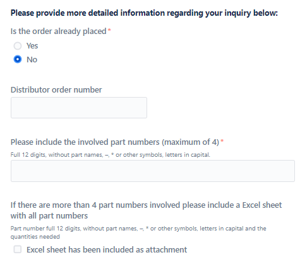Screen dimensions: 300x267
Task: Focus the Distributor order number field
Action: [79, 108]
